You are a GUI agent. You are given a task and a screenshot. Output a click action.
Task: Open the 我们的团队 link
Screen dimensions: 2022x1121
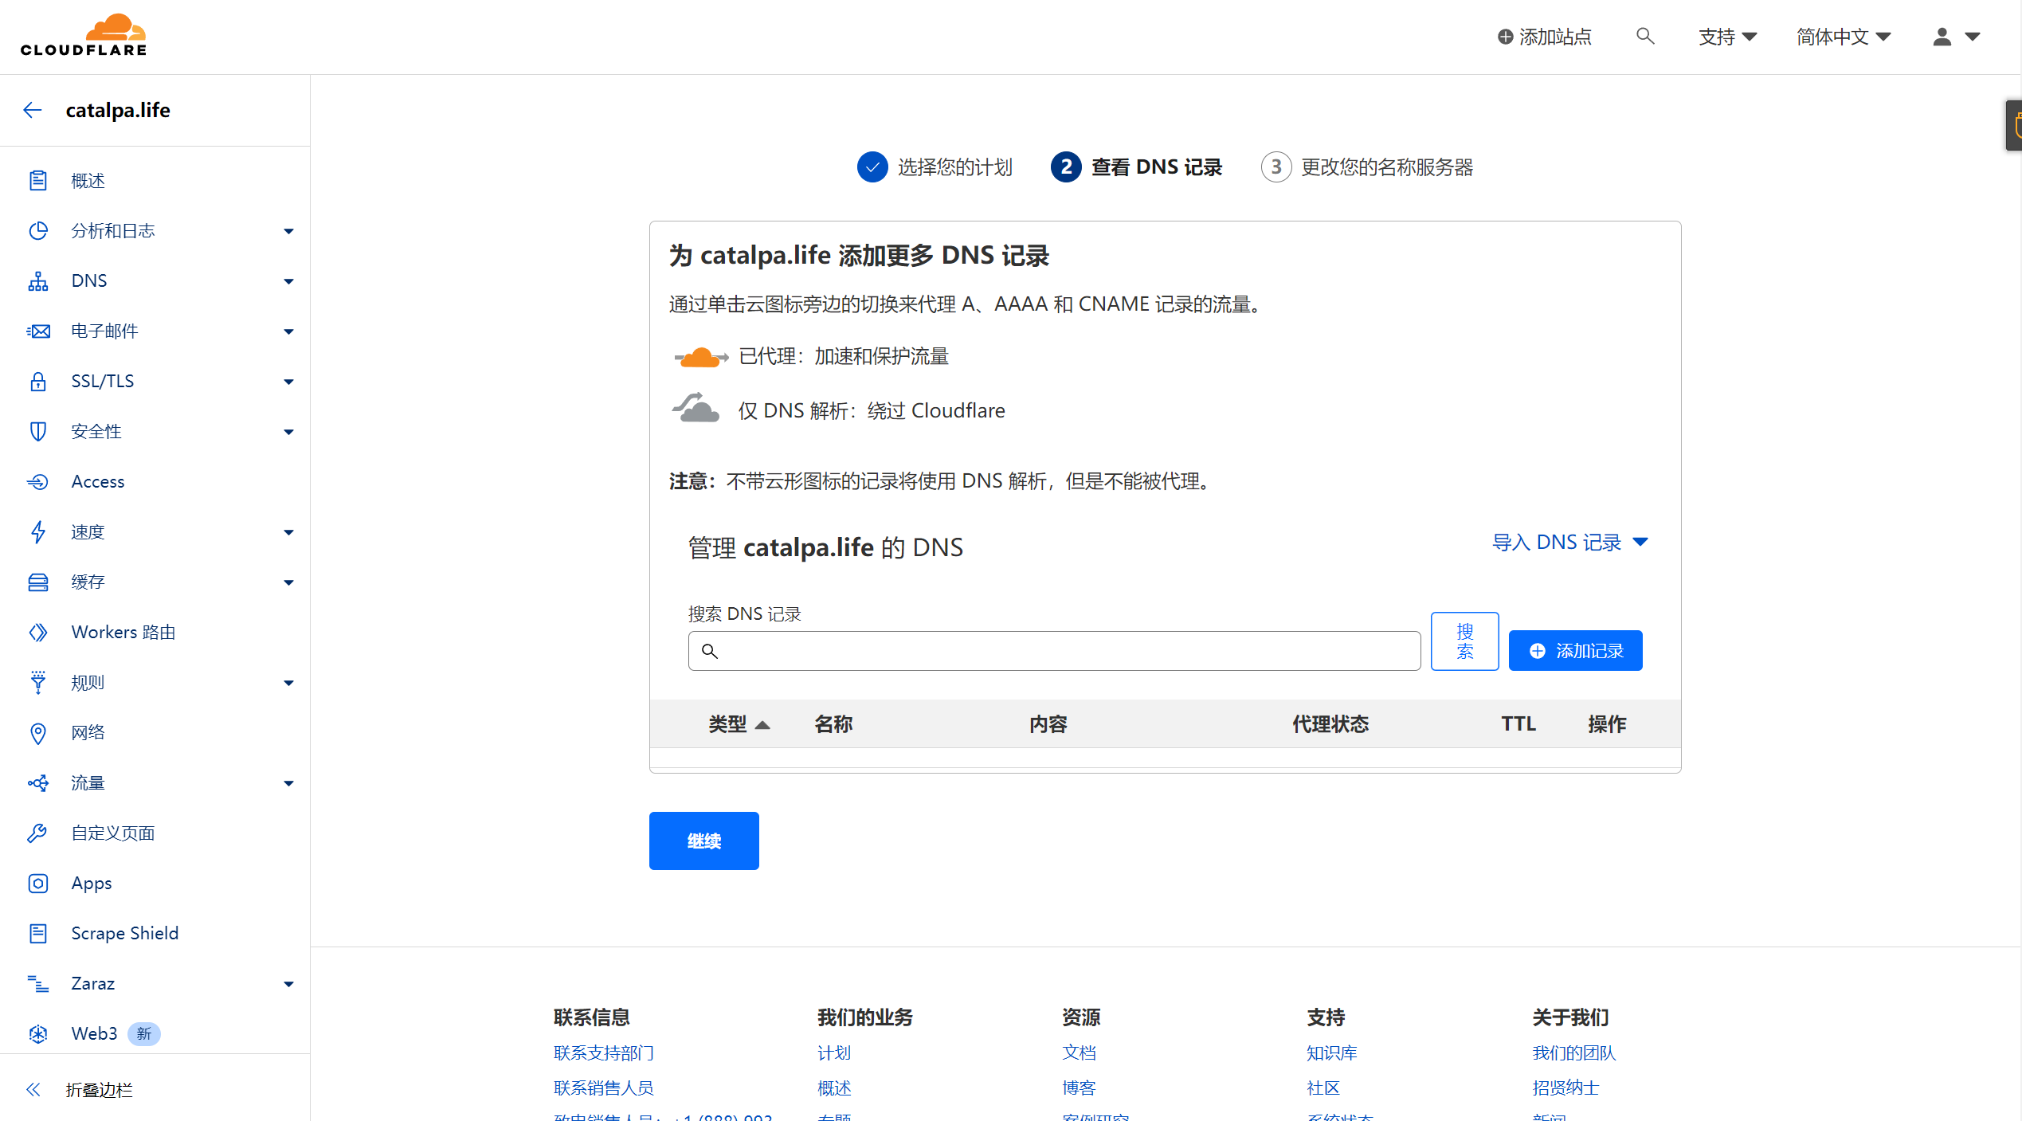point(1573,1053)
